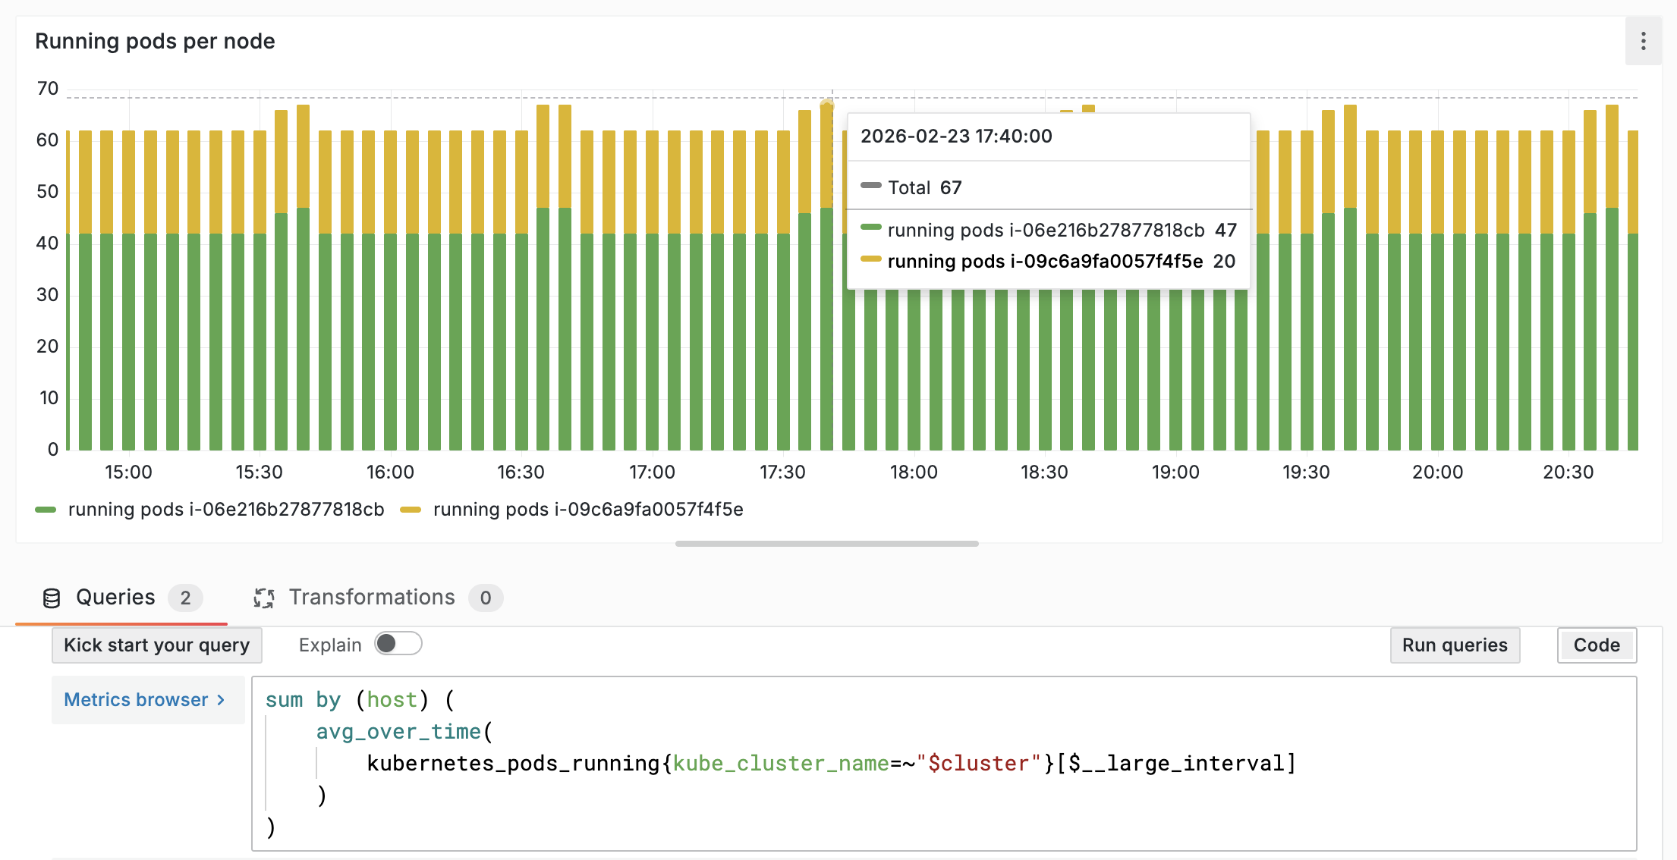Click the horizontal panel scrollbar handle
The image size is (1677, 860).
tap(826, 544)
